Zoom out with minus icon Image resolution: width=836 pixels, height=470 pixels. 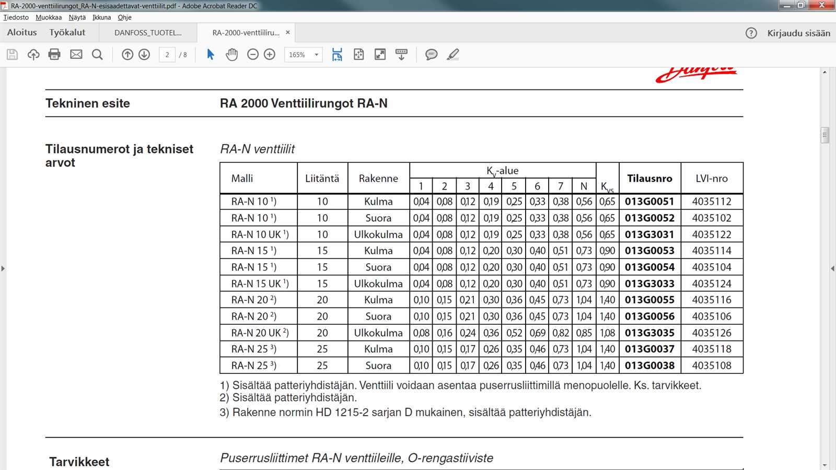(253, 54)
